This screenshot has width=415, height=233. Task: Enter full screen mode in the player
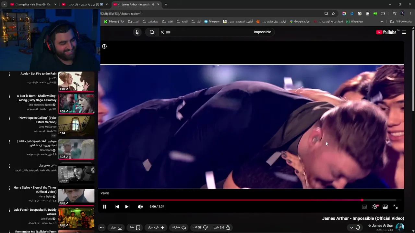coord(396,206)
